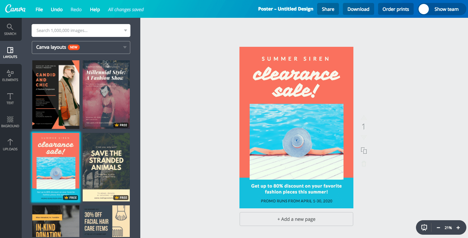This screenshot has height=238, width=468.
Task: Decrease zoom with the minus control
Action: (438, 227)
